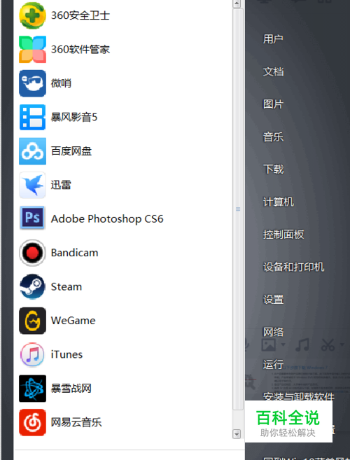Viewport: 350px width, 460px height.
Task: Open 图片 in the right pane
Action: (x=273, y=104)
